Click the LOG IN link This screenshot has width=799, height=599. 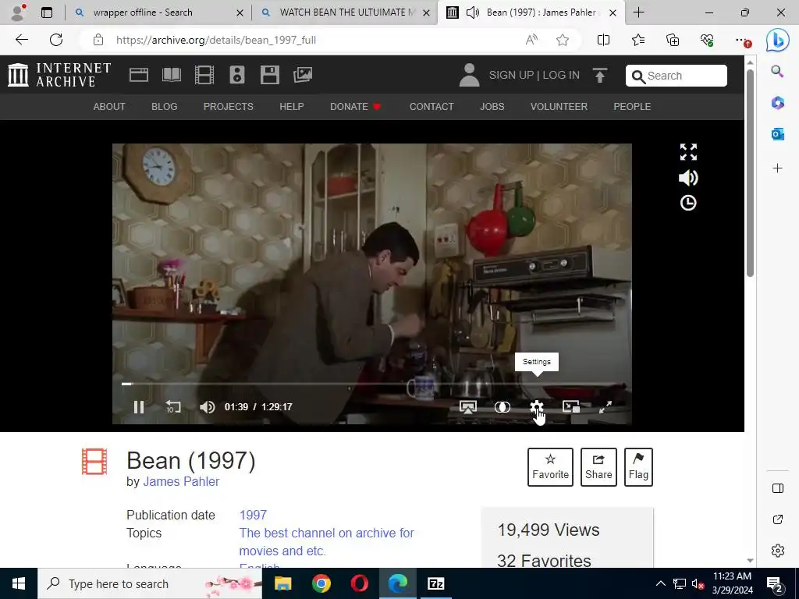tap(561, 75)
